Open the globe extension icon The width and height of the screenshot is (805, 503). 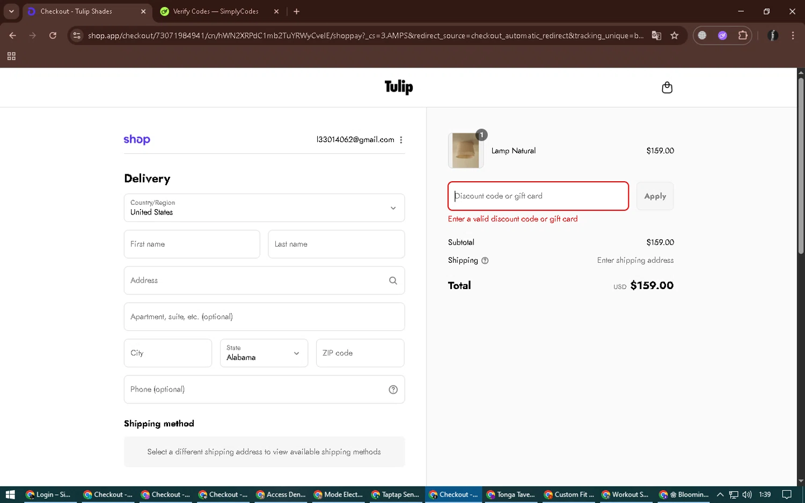coord(702,35)
